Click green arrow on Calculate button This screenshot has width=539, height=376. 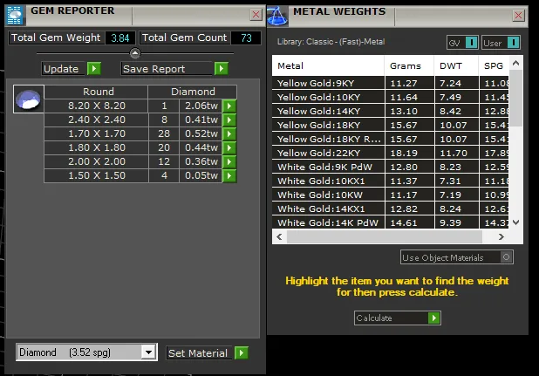433,318
